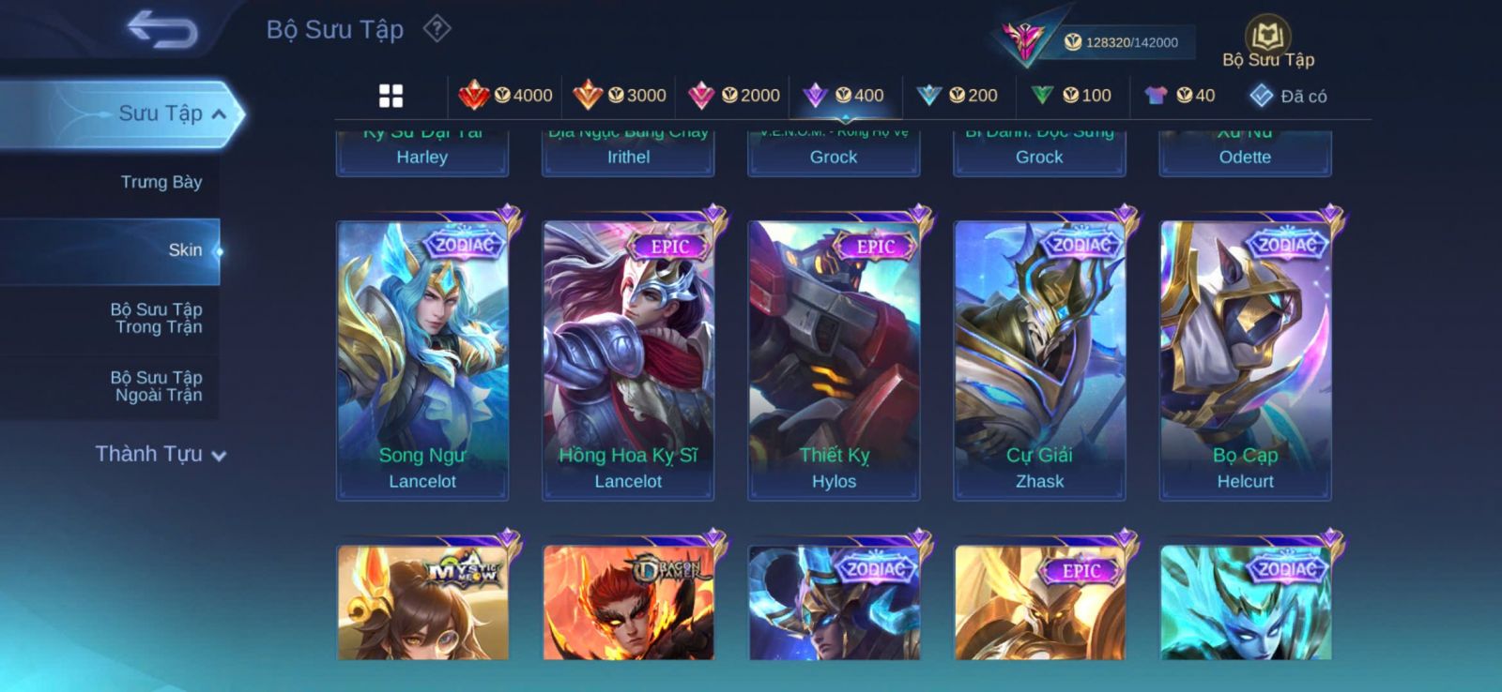
Task: Go back with the return arrow
Action: coord(162,29)
